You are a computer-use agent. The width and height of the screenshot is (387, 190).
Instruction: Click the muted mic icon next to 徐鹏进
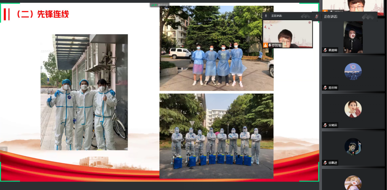click(x=325, y=163)
